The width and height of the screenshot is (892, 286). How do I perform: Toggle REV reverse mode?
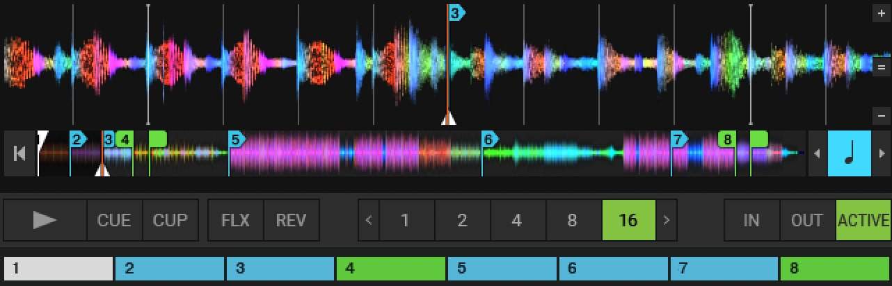(292, 220)
